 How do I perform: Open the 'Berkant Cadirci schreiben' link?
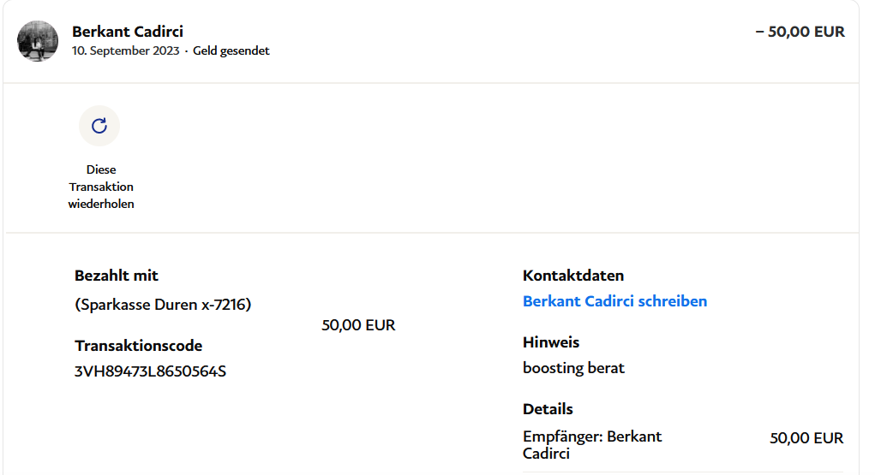coord(614,301)
